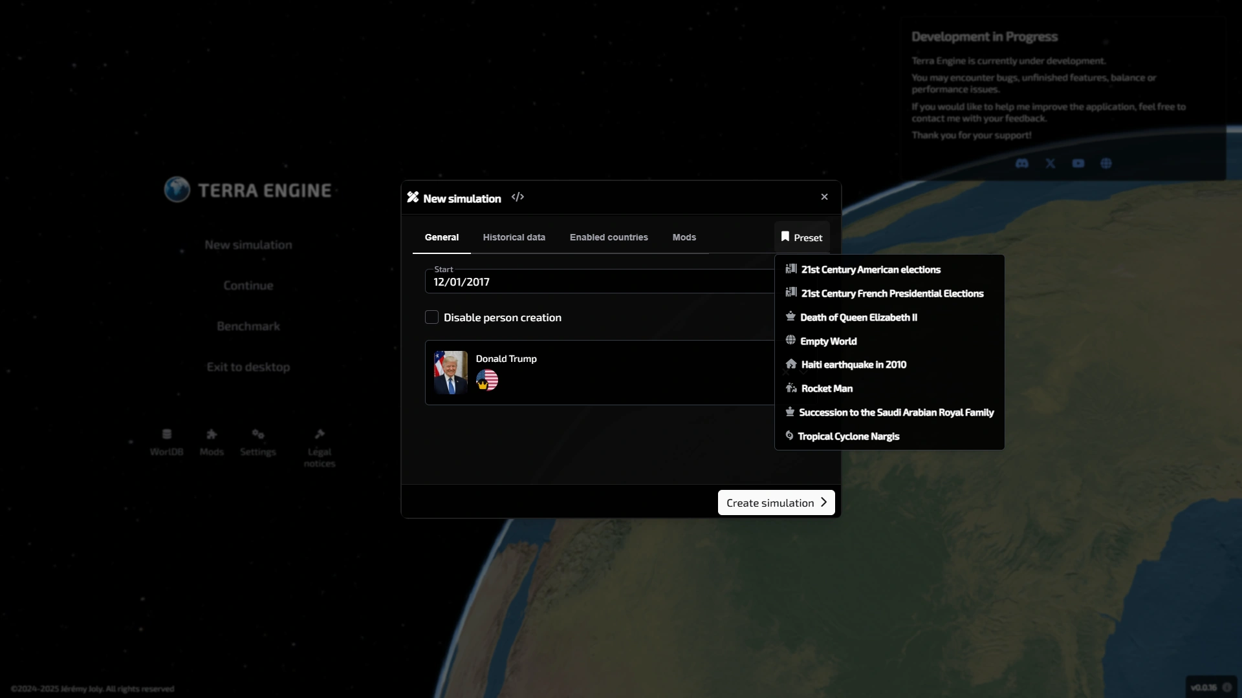
Task: Click the New simulation tools icon in title
Action: click(413, 197)
